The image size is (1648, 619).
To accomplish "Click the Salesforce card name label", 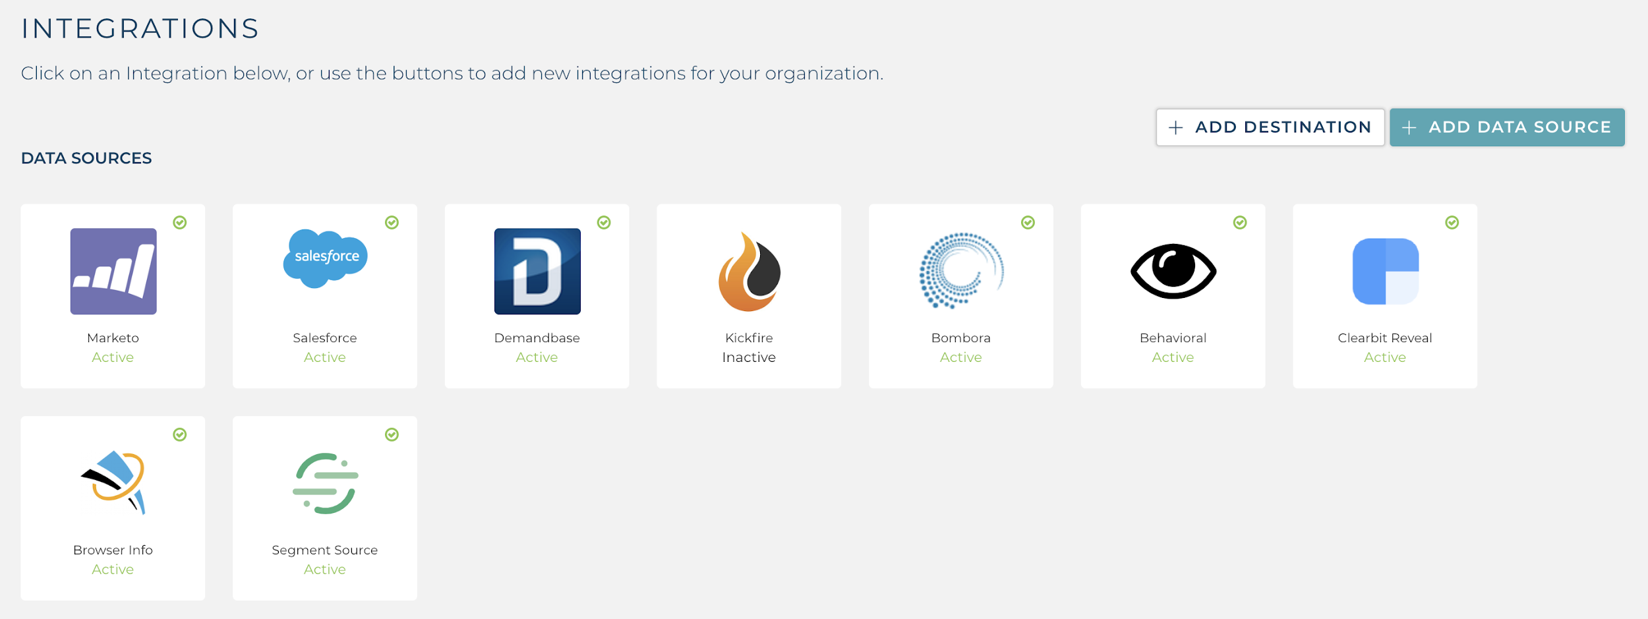I will coord(325,338).
